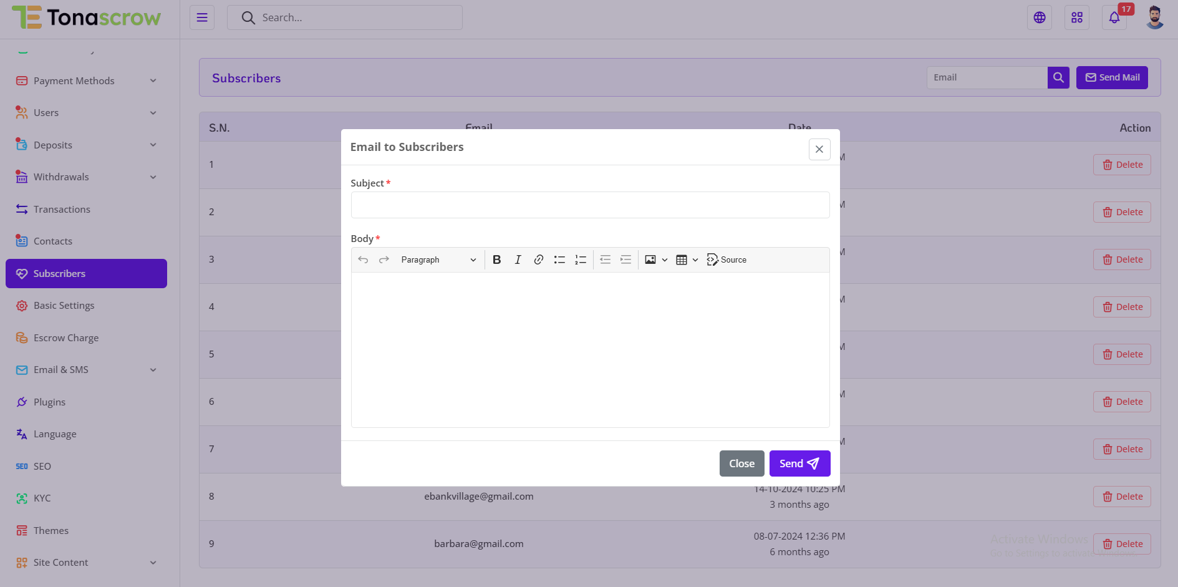Toggle italic formatting in editor toolbar
1178x587 pixels.
(518, 260)
